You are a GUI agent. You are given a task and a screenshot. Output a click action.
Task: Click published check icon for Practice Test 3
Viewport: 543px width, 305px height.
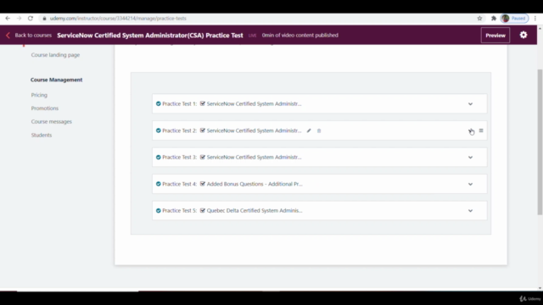(x=159, y=158)
